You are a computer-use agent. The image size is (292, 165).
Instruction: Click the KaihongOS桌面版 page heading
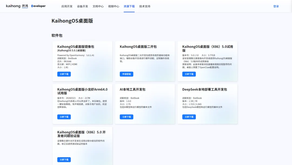[x=72, y=21]
